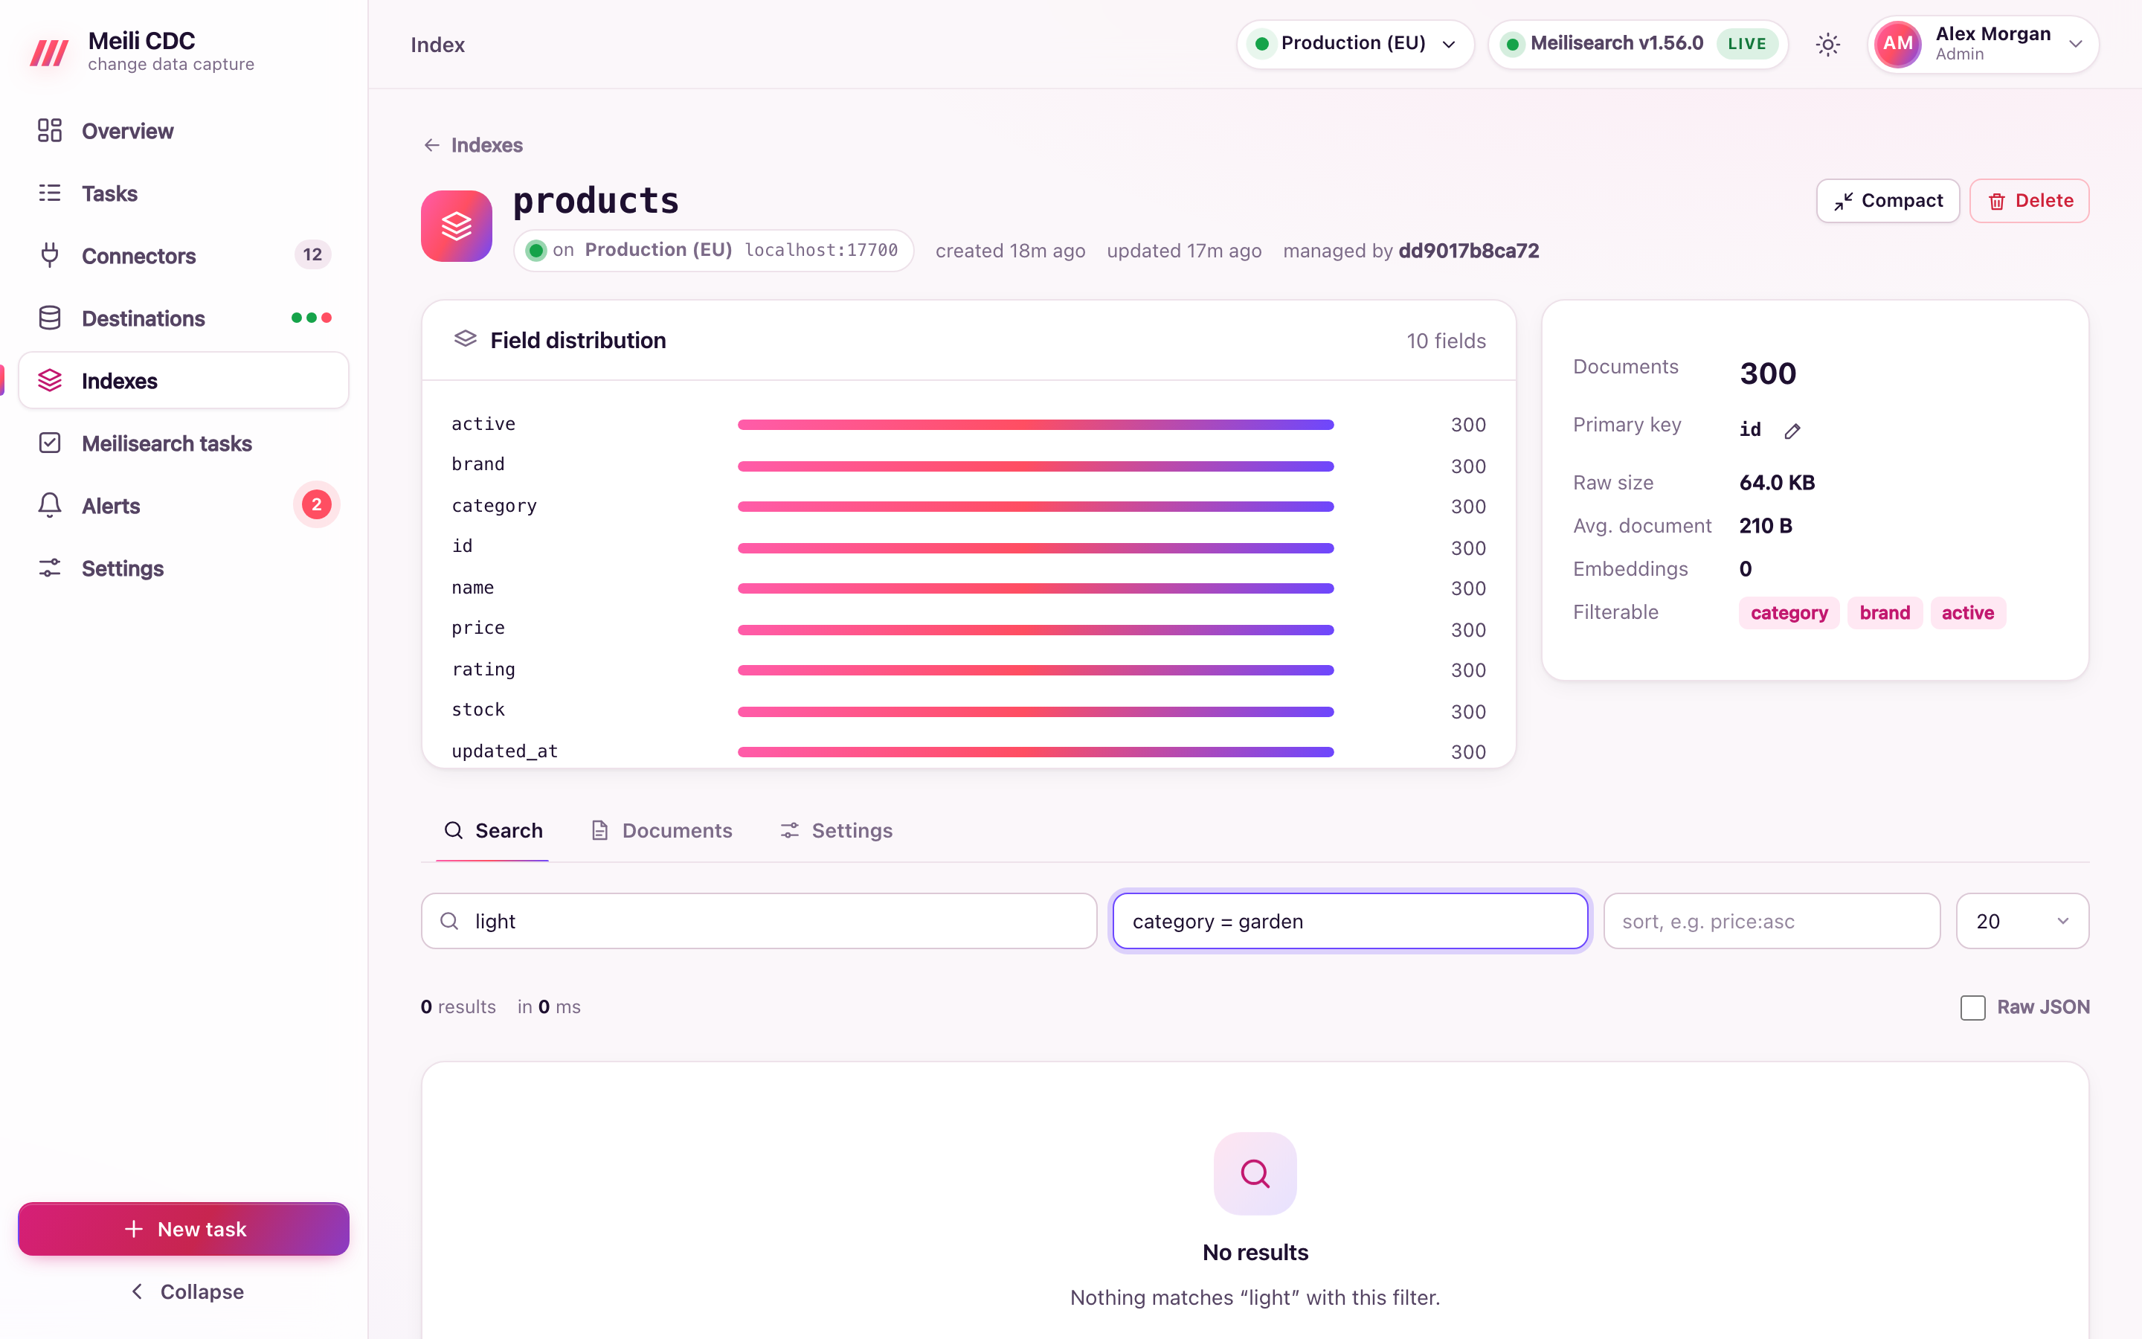Click the AM user avatar
The image size is (2142, 1339).
(x=1898, y=45)
